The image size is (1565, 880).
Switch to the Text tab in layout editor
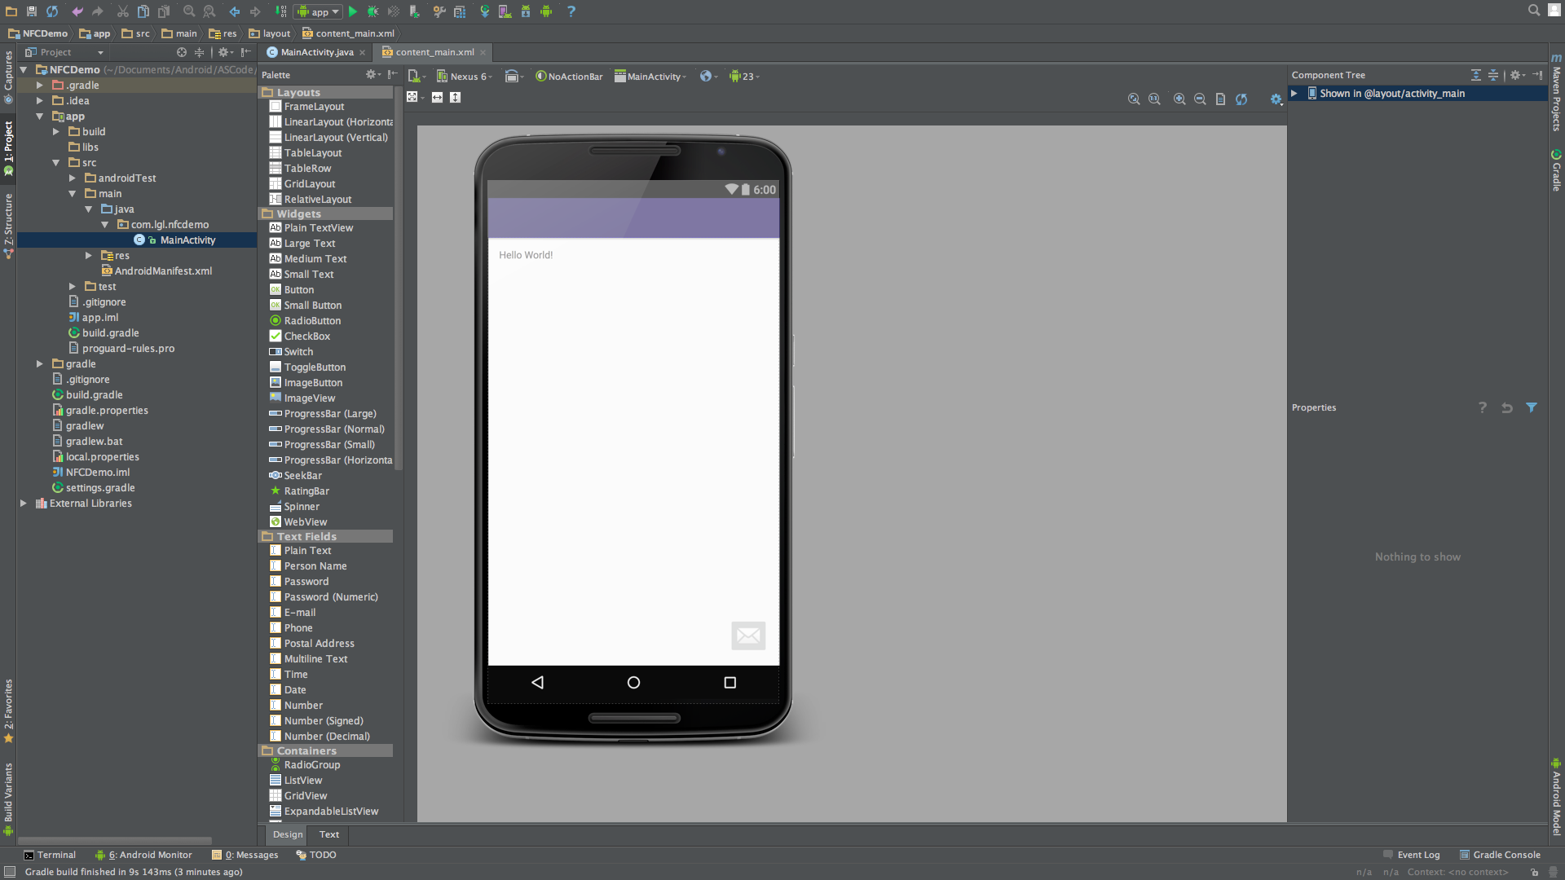pyautogui.click(x=329, y=834)
